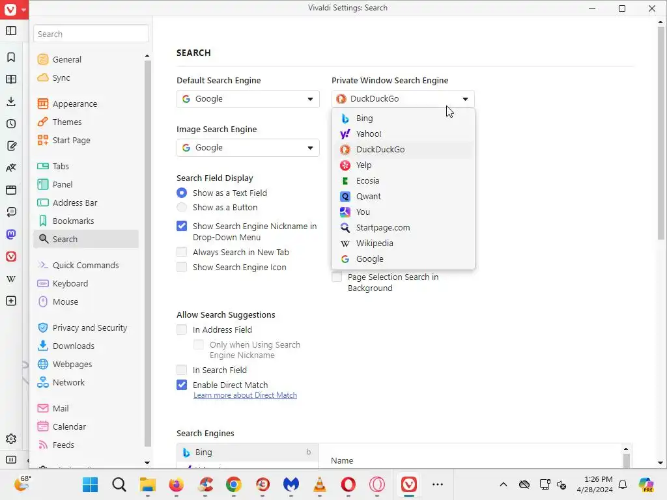This screenshot has height=500, width=667.
Task: Choose Ecosia from the engine list
Action: pos(403,181)
